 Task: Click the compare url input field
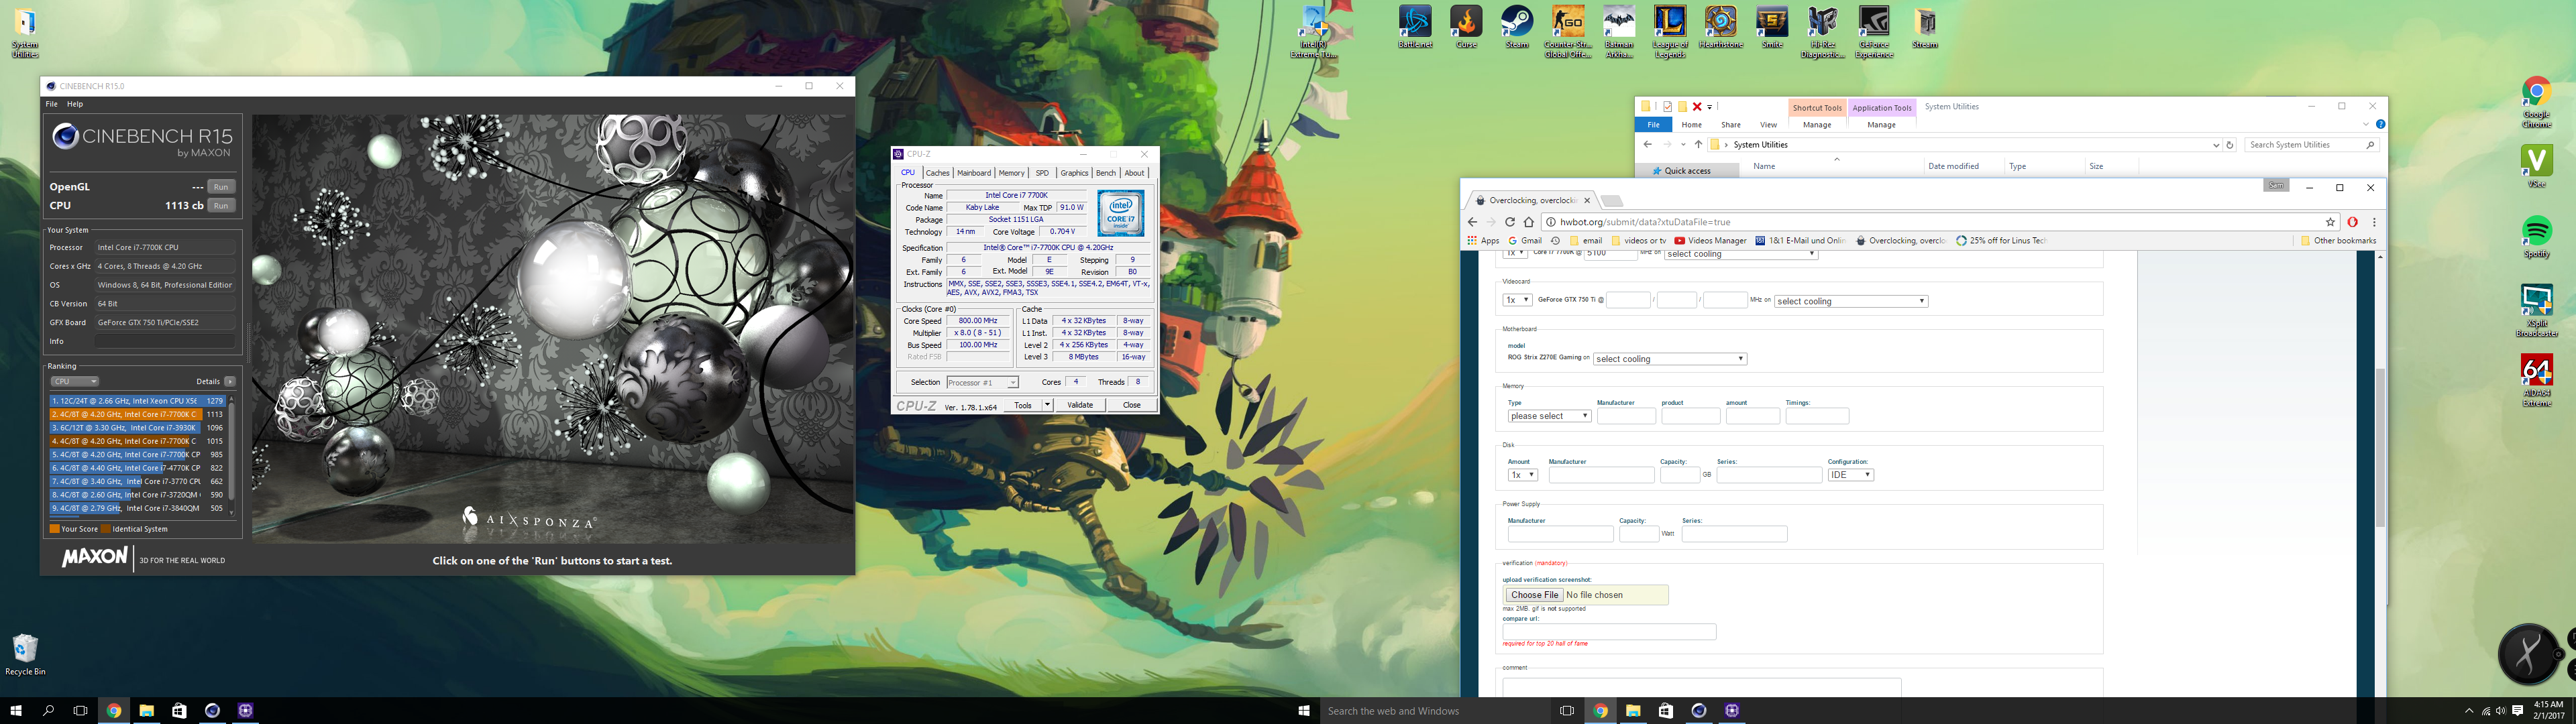[x=1609, y=632]
